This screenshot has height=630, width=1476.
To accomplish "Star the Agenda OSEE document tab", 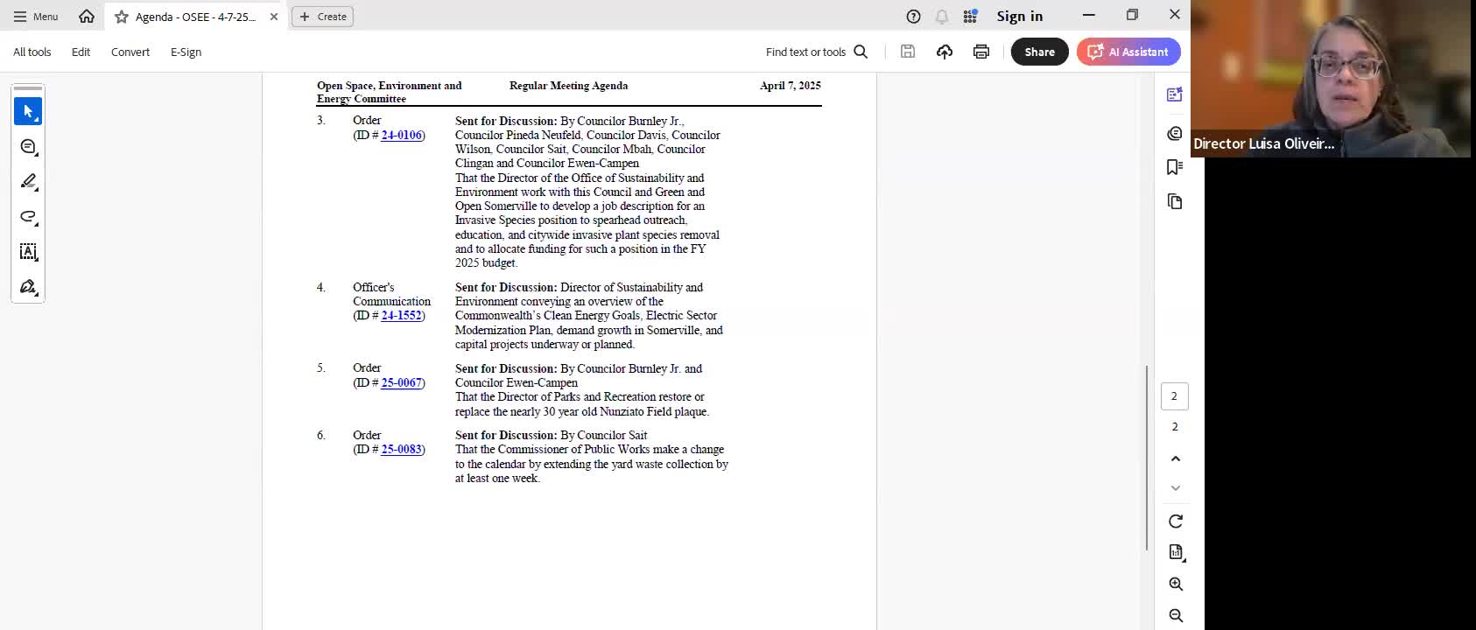I will [122, 17].
